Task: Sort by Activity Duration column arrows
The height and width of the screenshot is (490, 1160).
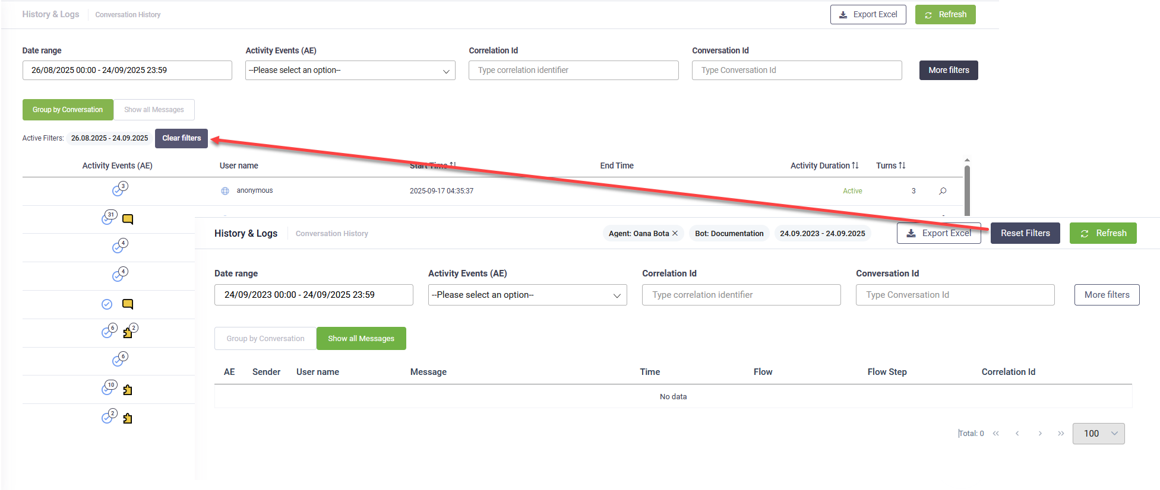Action: 855,166
